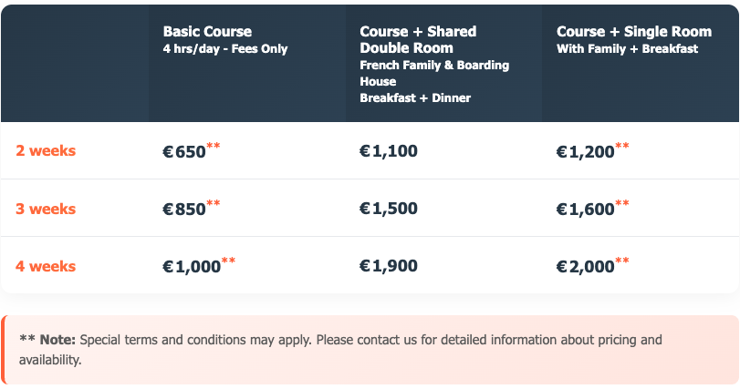Image resolution: width=740 pixels, height=389 pixels.
Task: Click the €1,200 single room price
Action: [585, 152]
